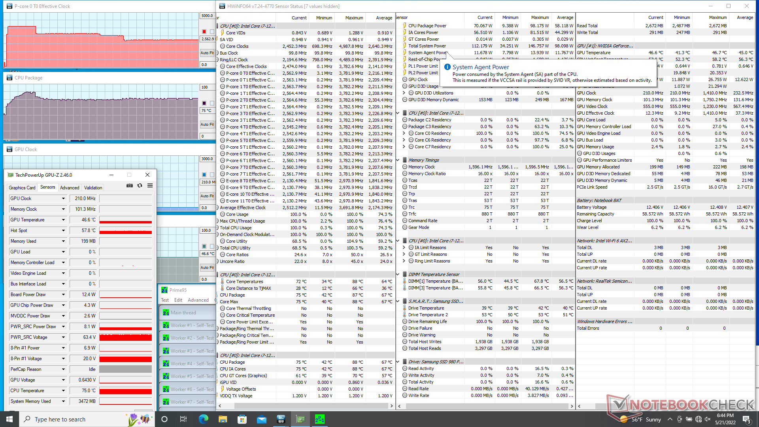Open Board Power Draw dropdown
759x427 pixels.
point(63,295)
